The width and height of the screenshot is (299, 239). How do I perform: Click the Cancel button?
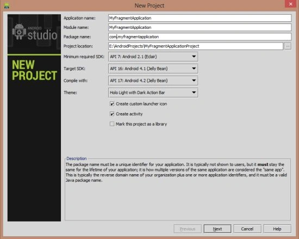[247, 229]
